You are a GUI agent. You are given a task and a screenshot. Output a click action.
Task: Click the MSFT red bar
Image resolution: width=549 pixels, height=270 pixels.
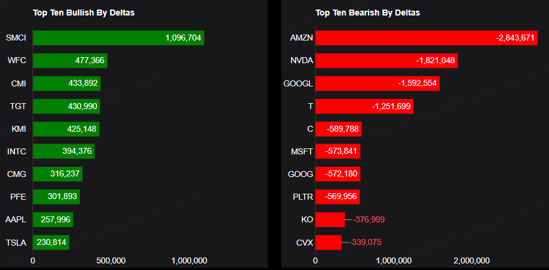(x=338, y=151)
